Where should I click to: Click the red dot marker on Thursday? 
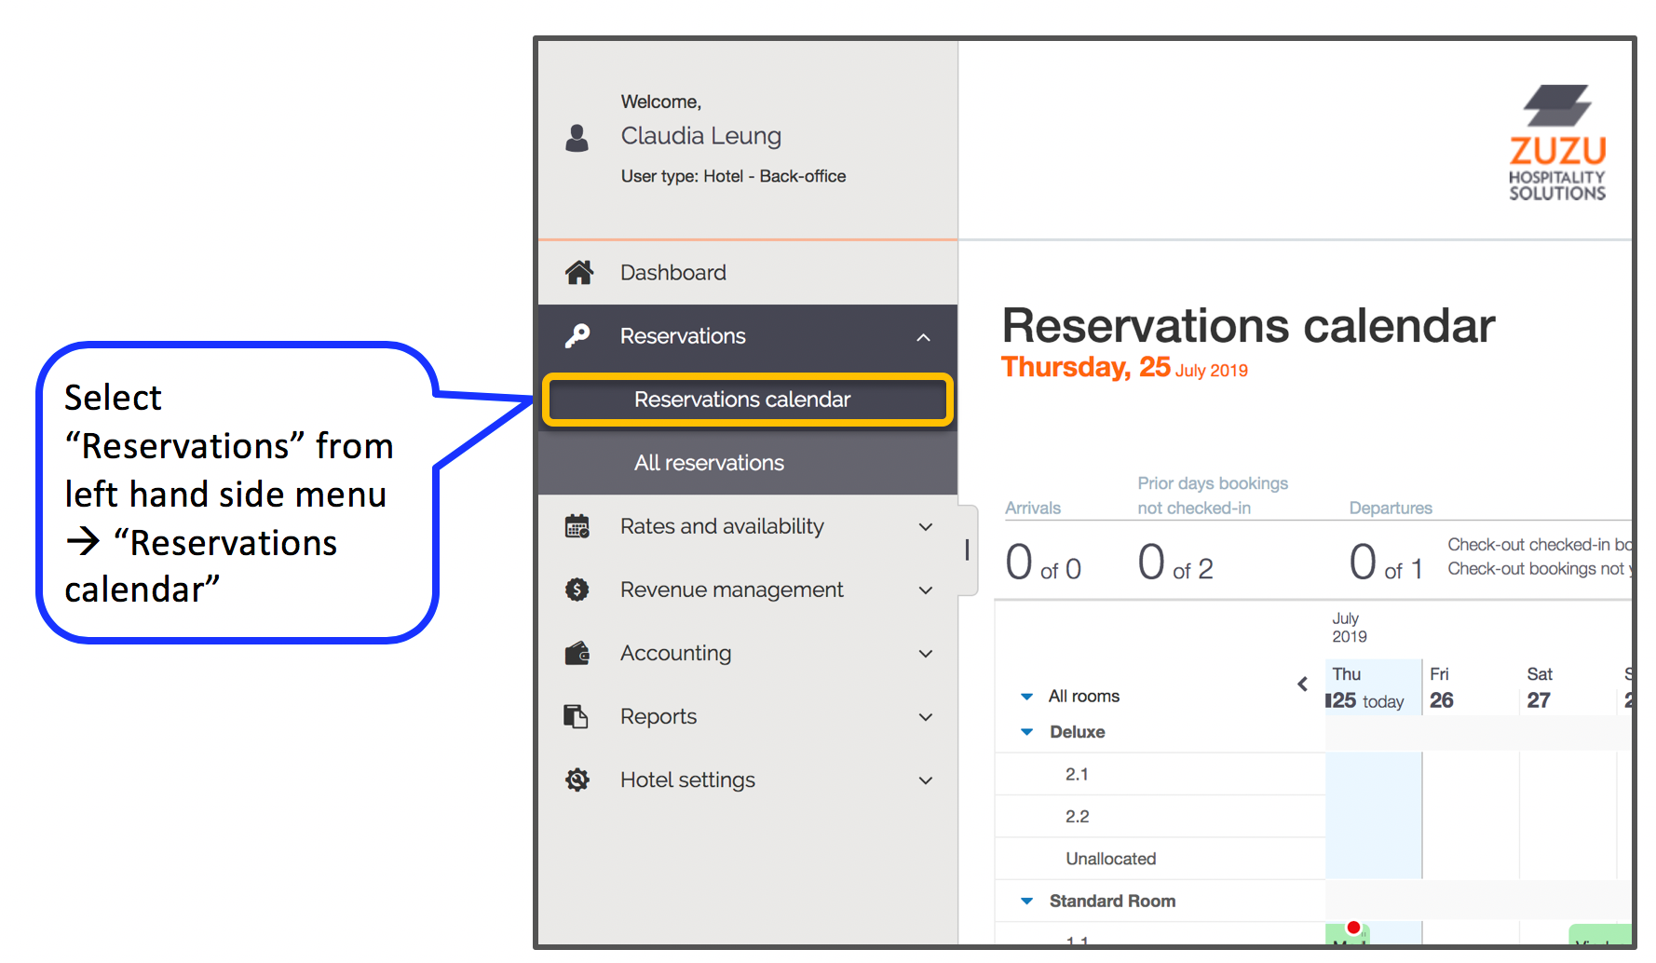[x=1353, y=928]
